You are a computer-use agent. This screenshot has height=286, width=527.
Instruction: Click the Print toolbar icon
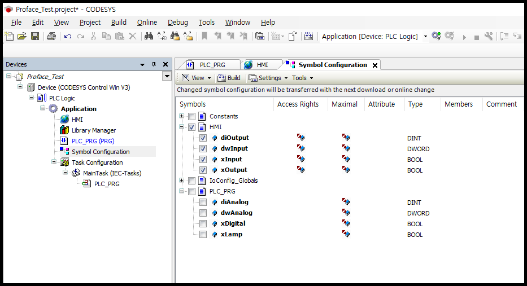tap(51, 36)
